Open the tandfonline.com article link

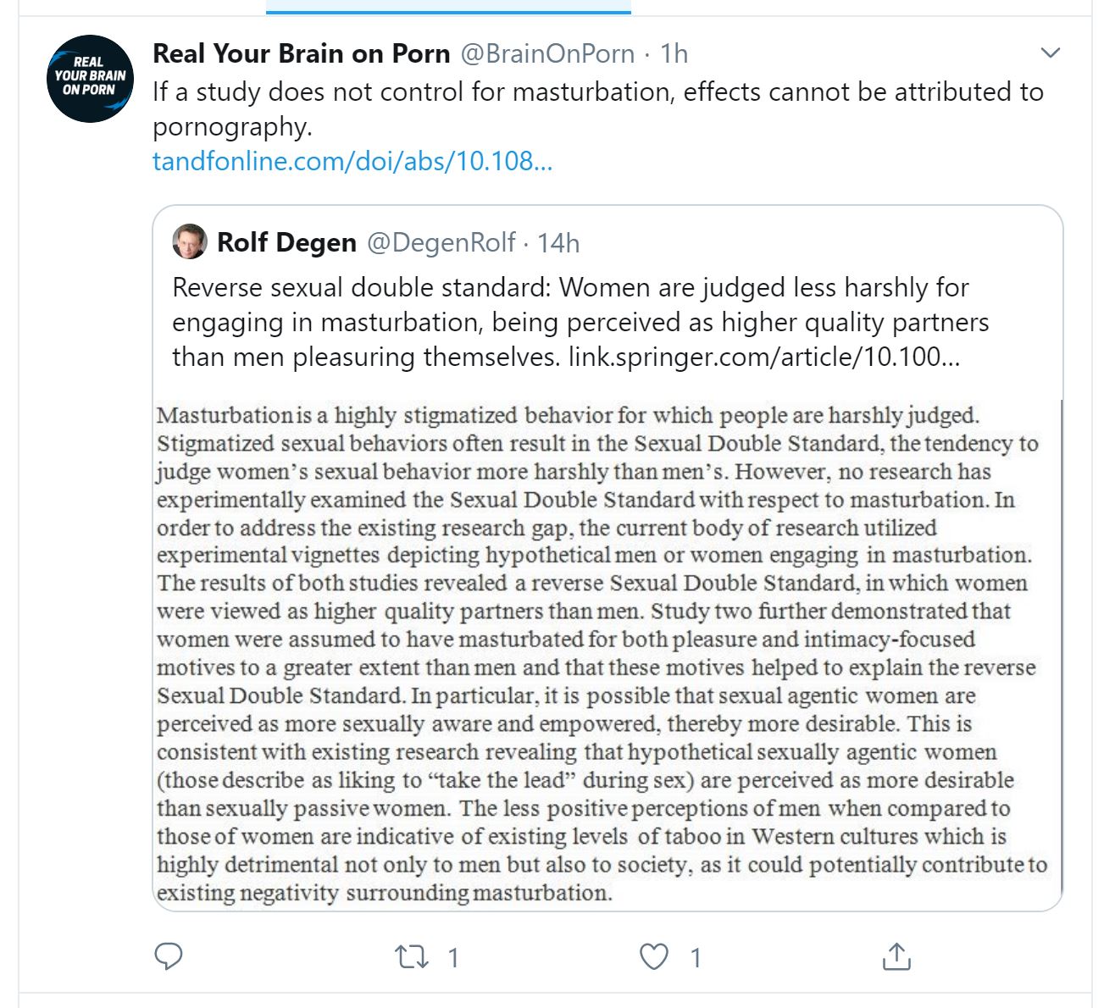[352, 161]
